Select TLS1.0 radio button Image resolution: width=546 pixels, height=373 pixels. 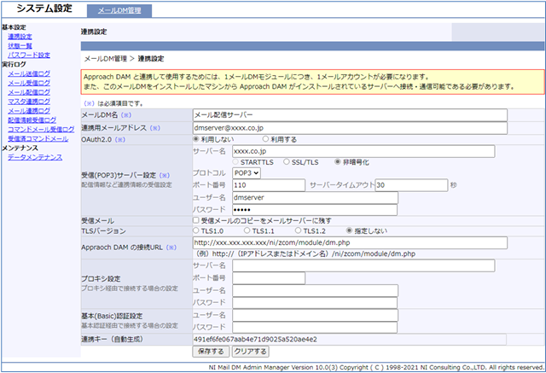click(196, 230)
